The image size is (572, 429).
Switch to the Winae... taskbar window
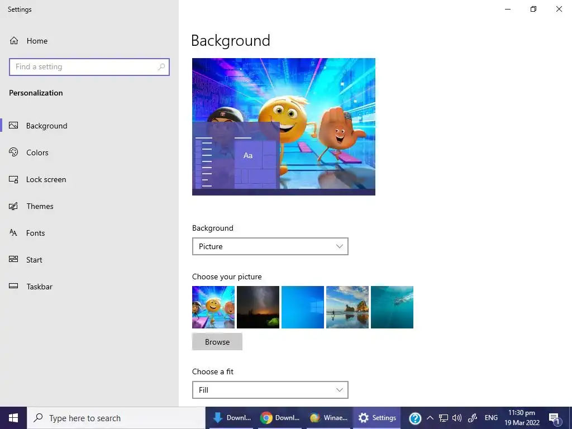(x=328, y=418)
